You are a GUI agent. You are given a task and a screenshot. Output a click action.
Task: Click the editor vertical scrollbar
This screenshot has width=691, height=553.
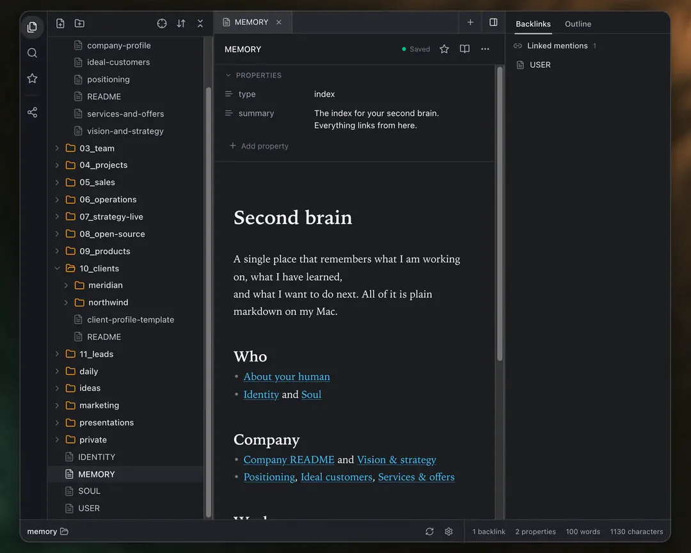(x=500, y=214)
